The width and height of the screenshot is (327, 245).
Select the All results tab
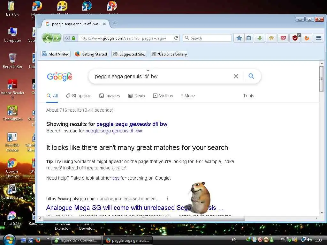tap(52, 96)
